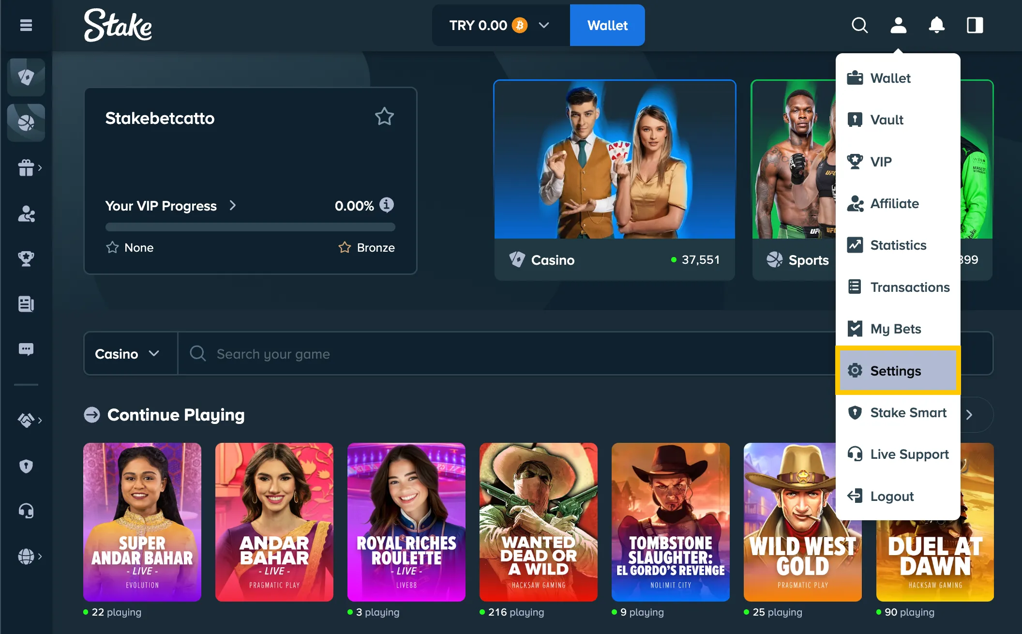The image size is (1022, 634).
Task: Open the Casino category dropdown
Action: click(127, 354)
